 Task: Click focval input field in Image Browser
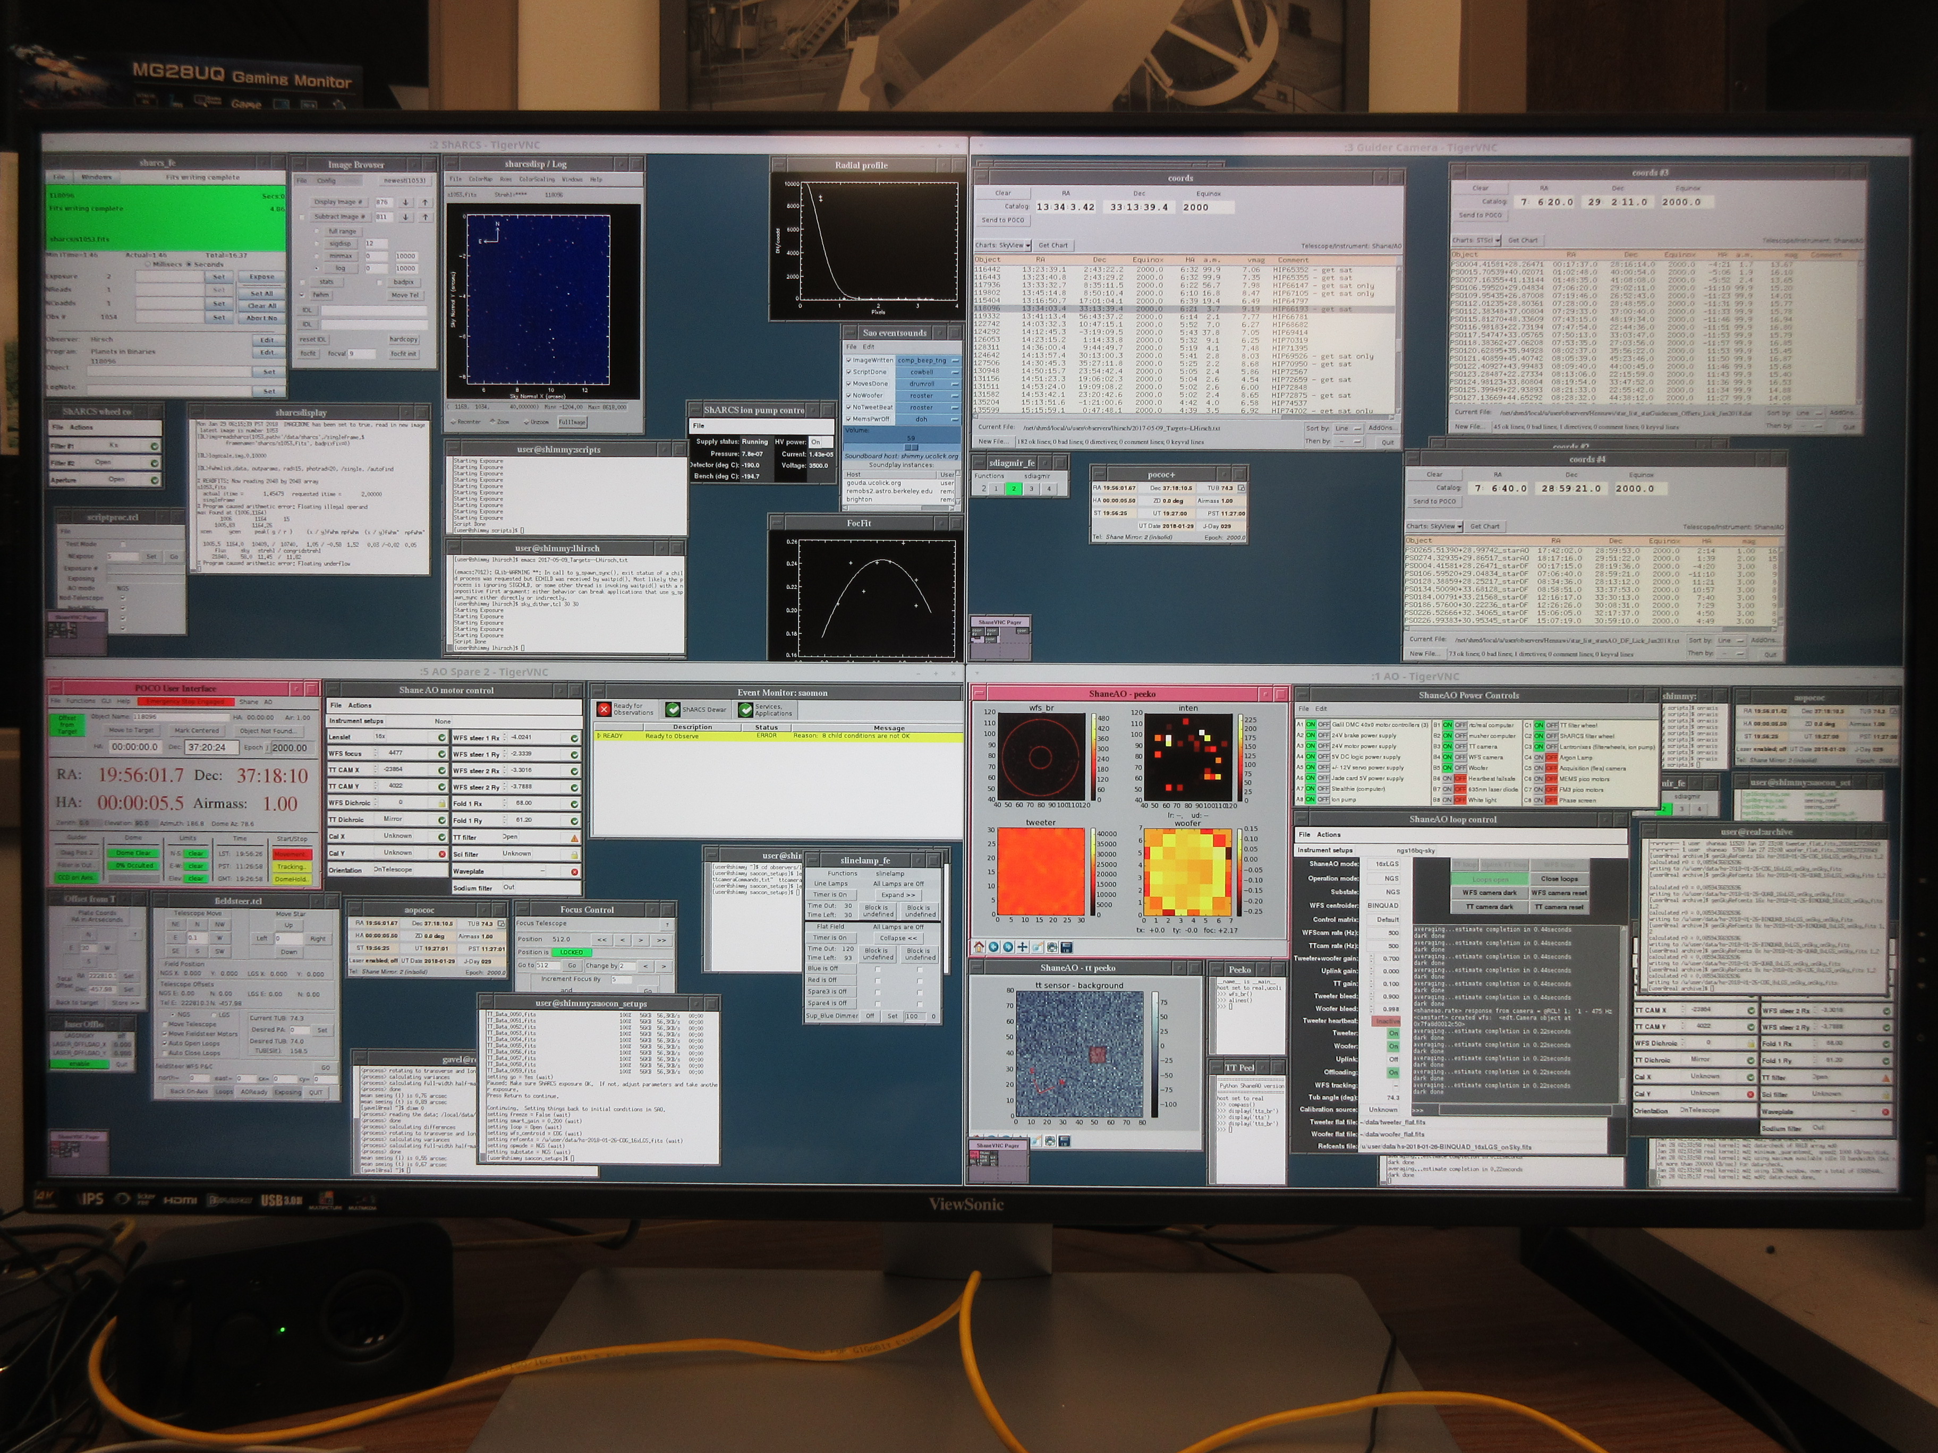pyautogui.click(x=363, y=354)
